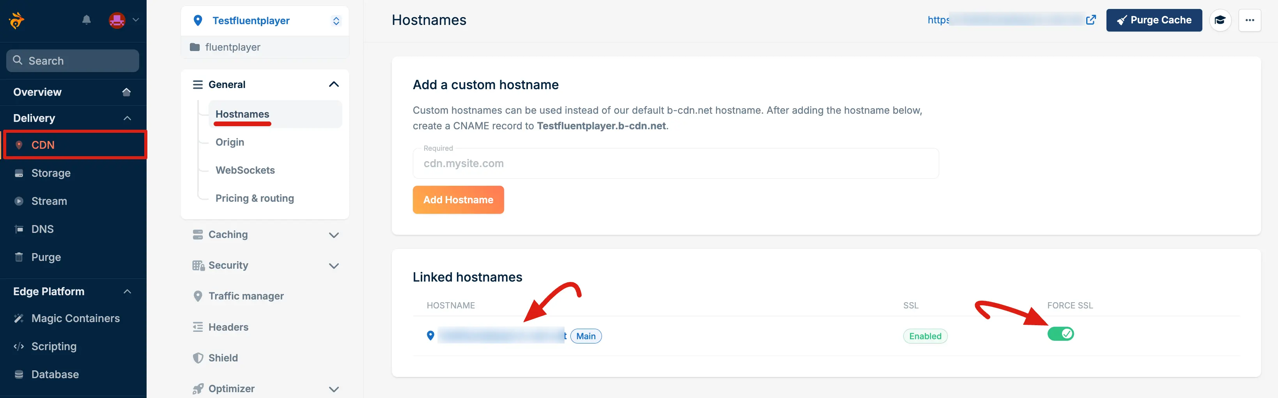This screenshot has width=1278, height=398.
Task: Click the Main badge on hostname
Action: point(586,336)
